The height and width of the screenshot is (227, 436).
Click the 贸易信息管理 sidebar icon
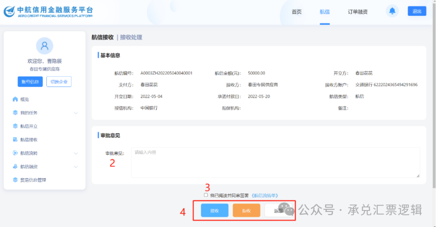pyautogui.click(x=15, y=180)
